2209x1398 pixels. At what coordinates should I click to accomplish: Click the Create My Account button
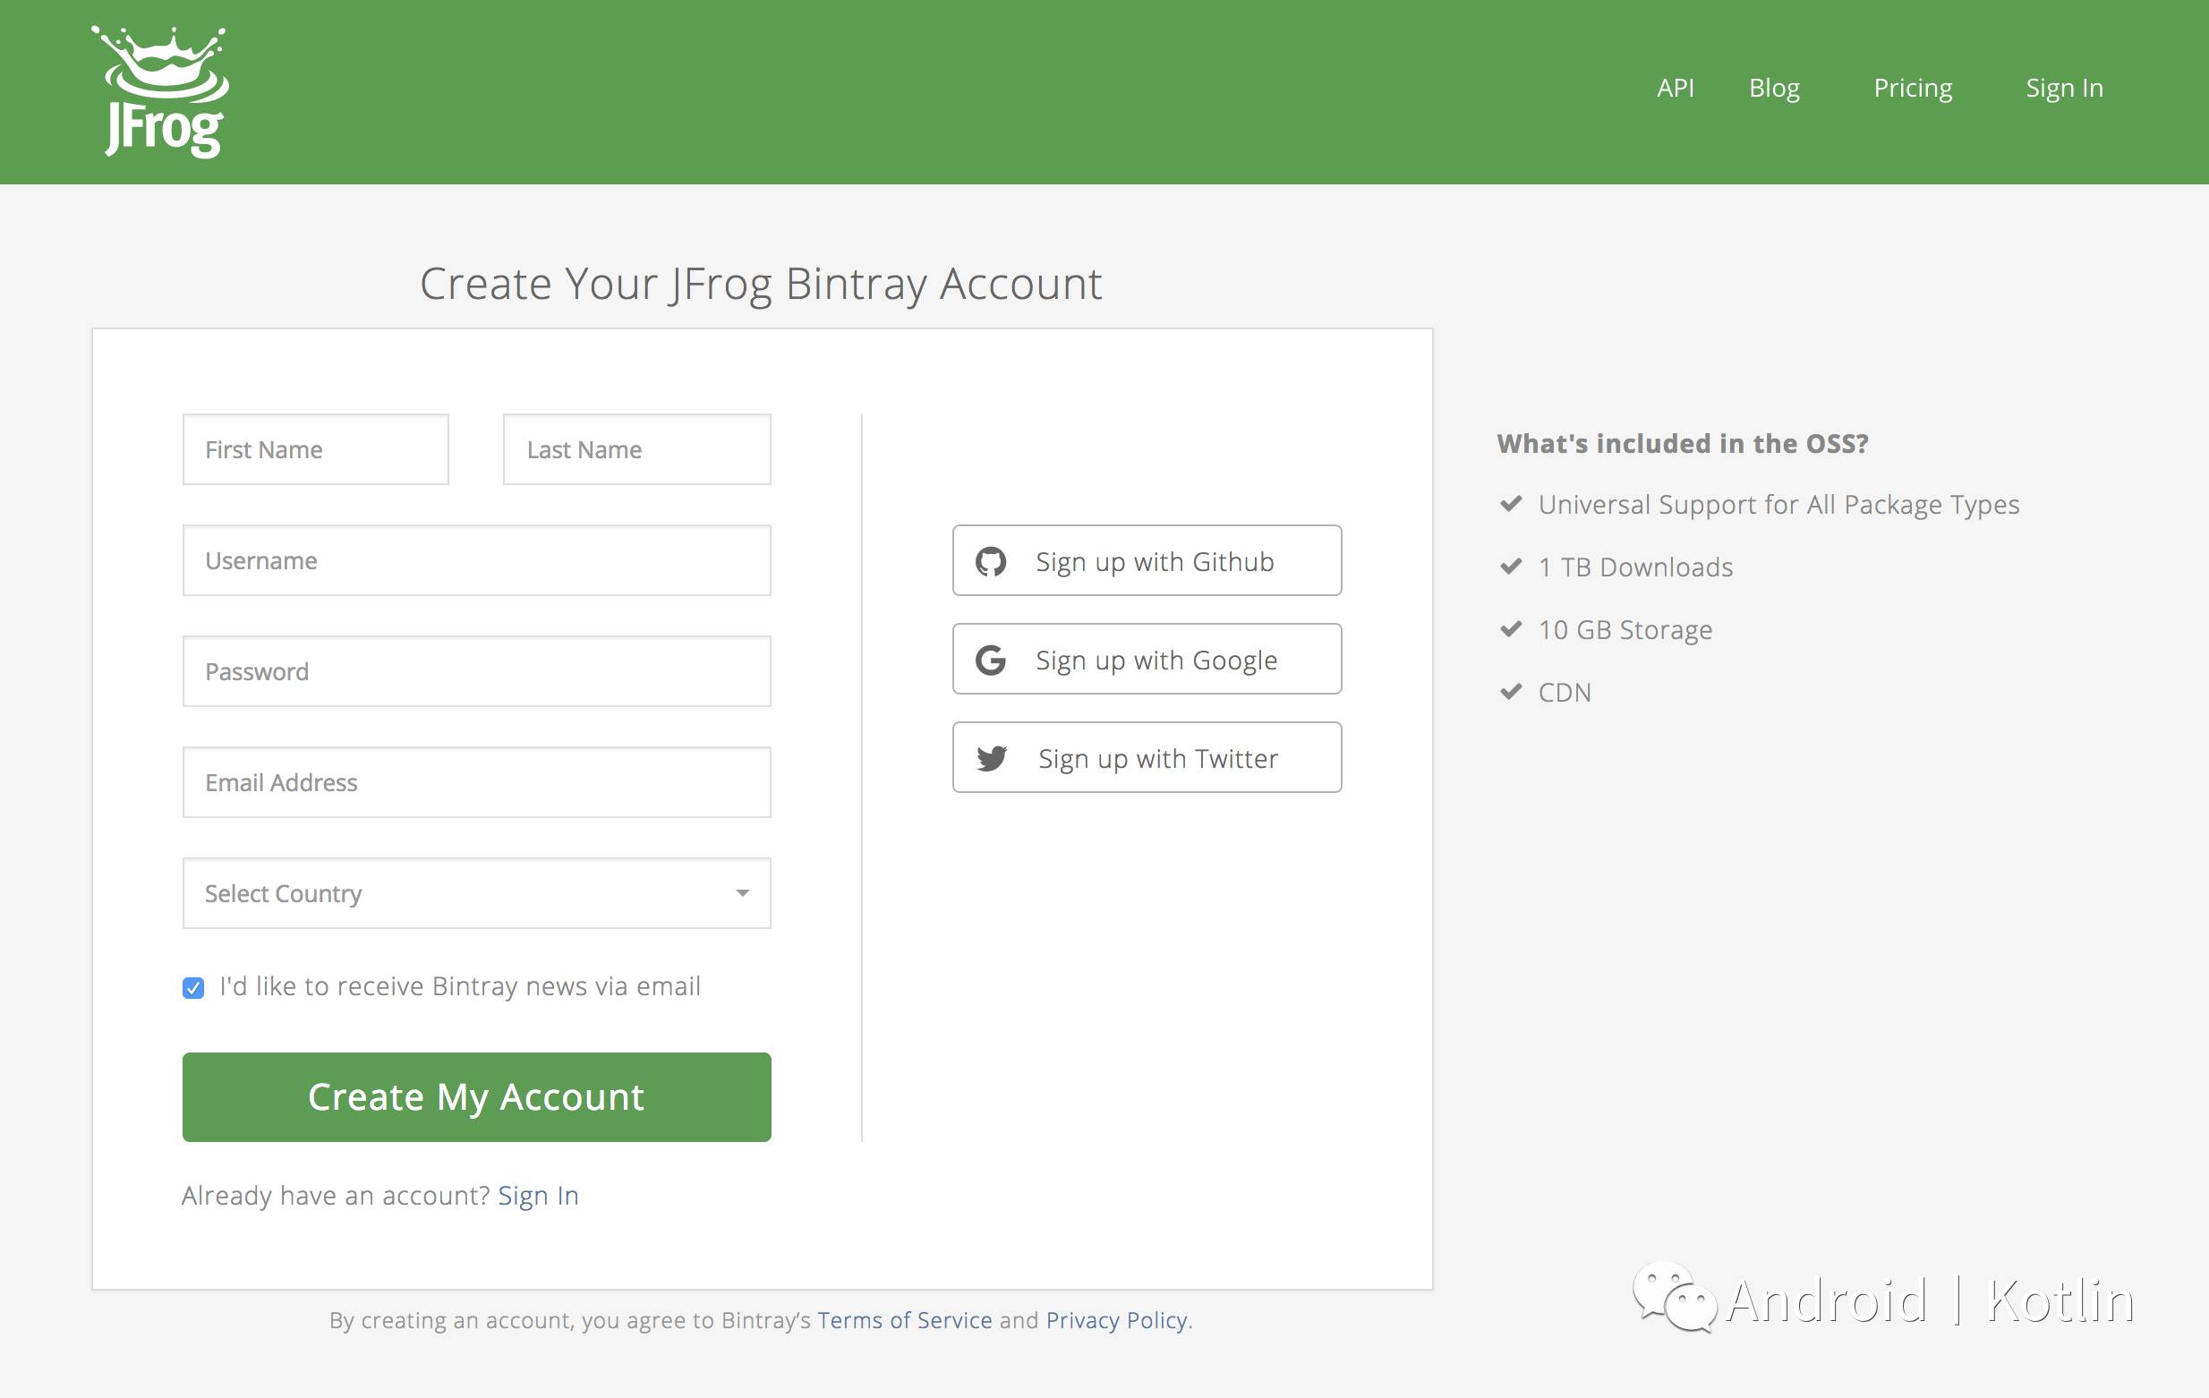pyautogui.click(x=476, y=1097)
